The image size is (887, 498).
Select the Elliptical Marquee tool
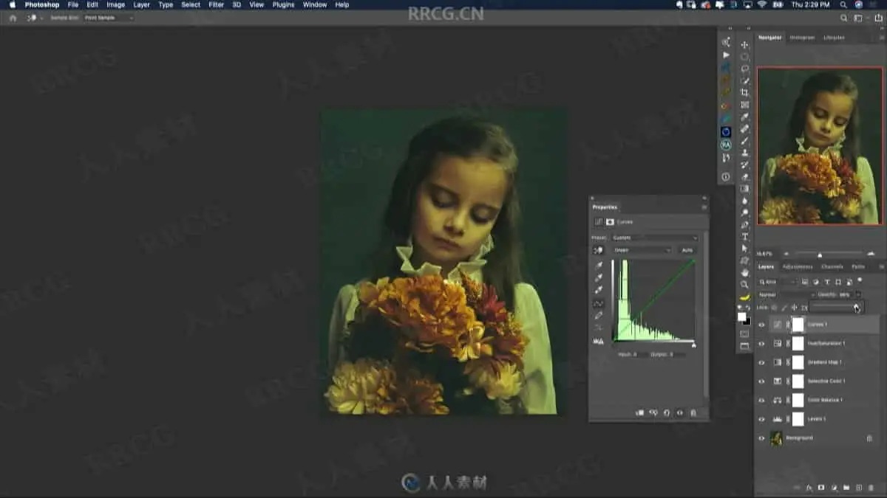pyautogui.click(x=744, y=57)
